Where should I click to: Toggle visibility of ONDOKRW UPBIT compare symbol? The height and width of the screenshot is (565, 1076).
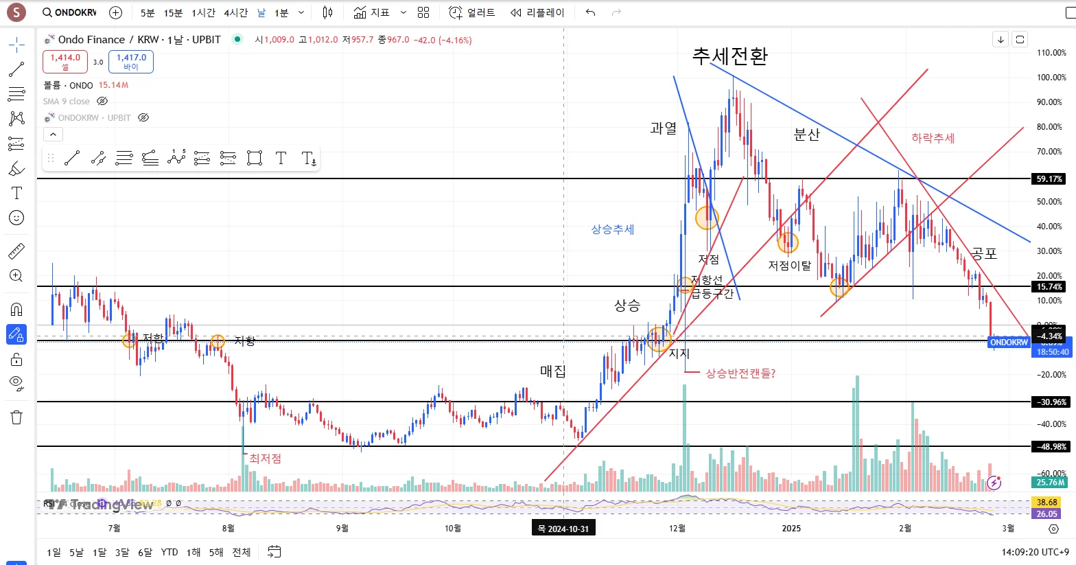(143, 117)
